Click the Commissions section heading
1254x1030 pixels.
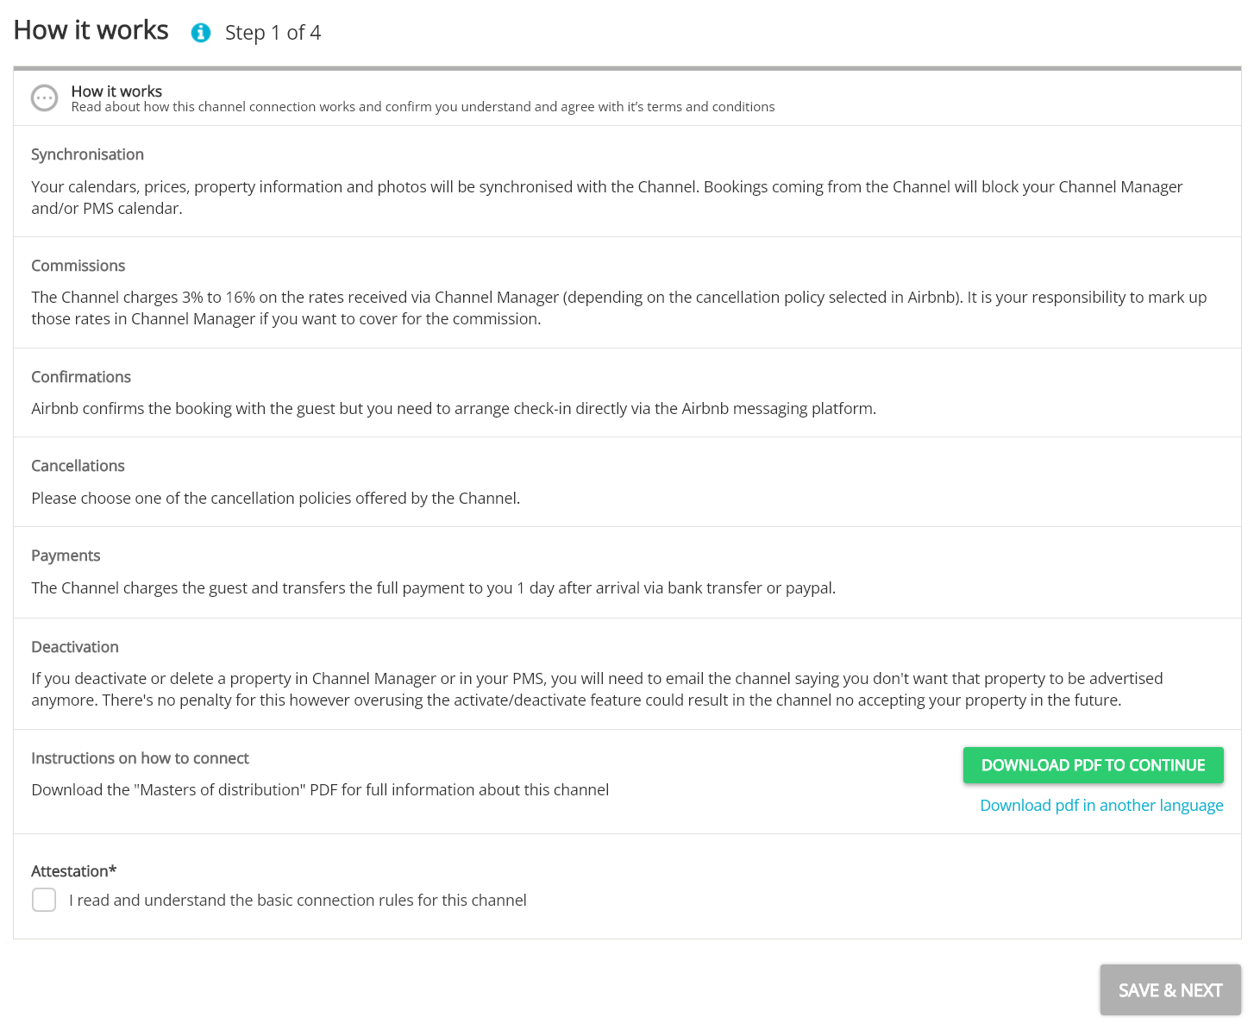point(78,266)
